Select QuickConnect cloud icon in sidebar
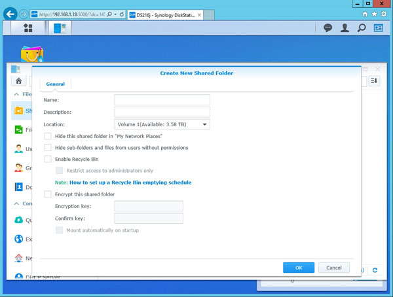 click(x=18, y=220)
